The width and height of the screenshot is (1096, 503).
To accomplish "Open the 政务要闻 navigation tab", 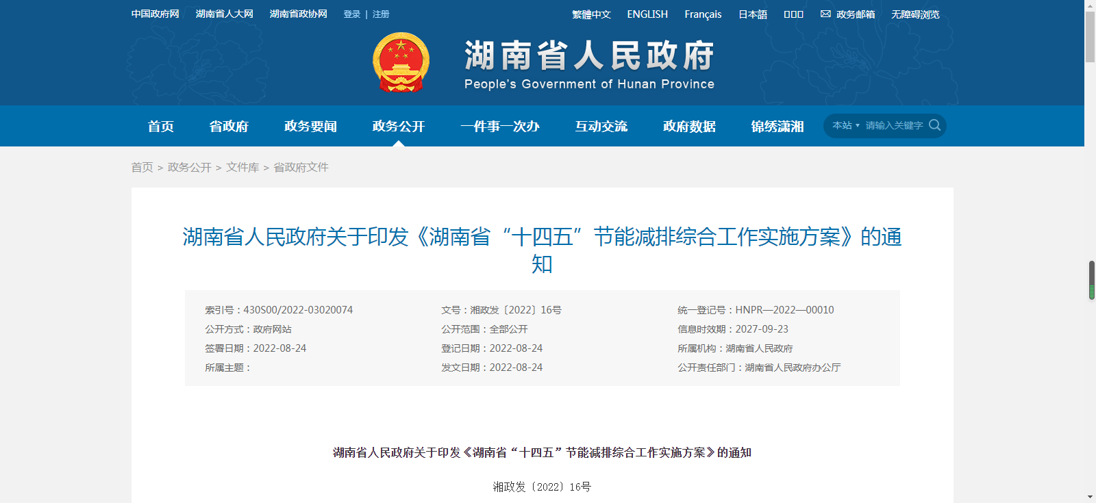I will [310, 126].
